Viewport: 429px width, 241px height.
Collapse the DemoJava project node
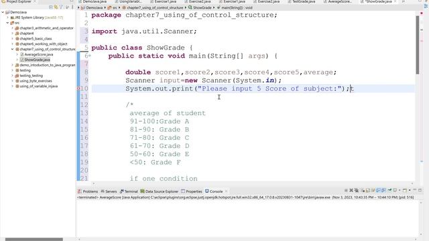[x=3, y=12]
